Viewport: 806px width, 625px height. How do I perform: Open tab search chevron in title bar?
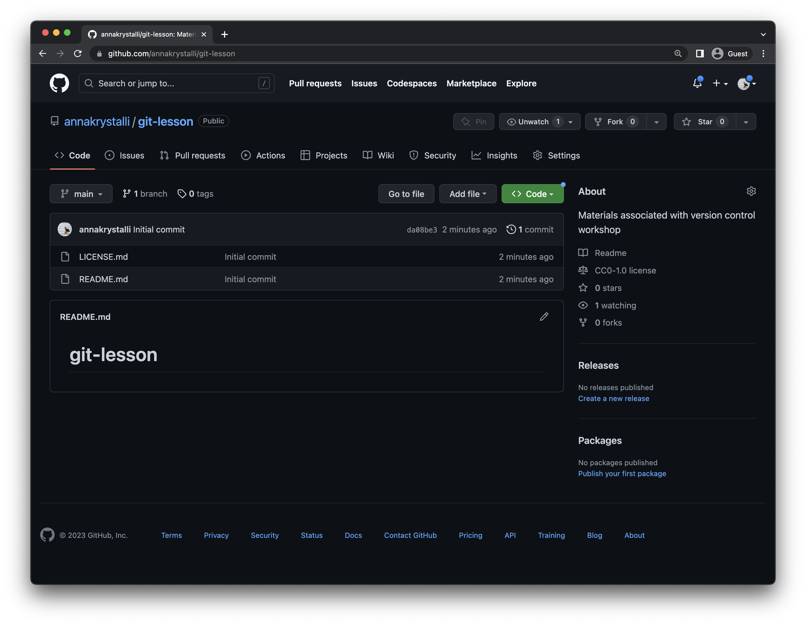(x=763, y=34)
